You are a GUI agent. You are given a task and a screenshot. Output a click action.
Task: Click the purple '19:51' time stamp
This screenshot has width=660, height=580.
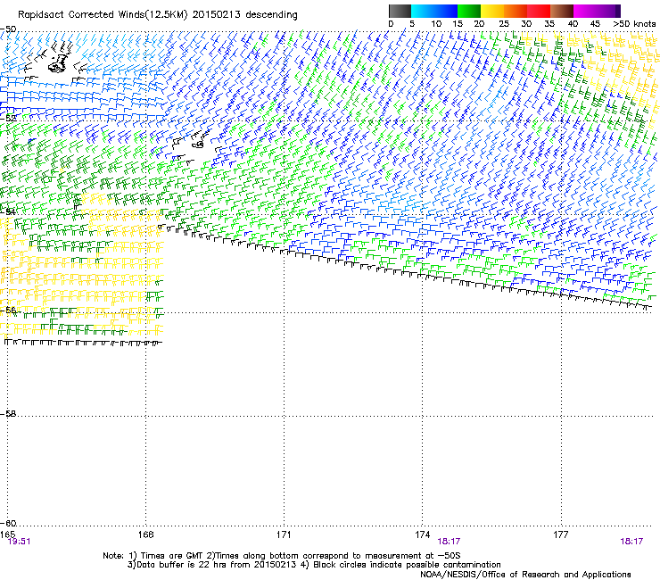tap(19, 542)
